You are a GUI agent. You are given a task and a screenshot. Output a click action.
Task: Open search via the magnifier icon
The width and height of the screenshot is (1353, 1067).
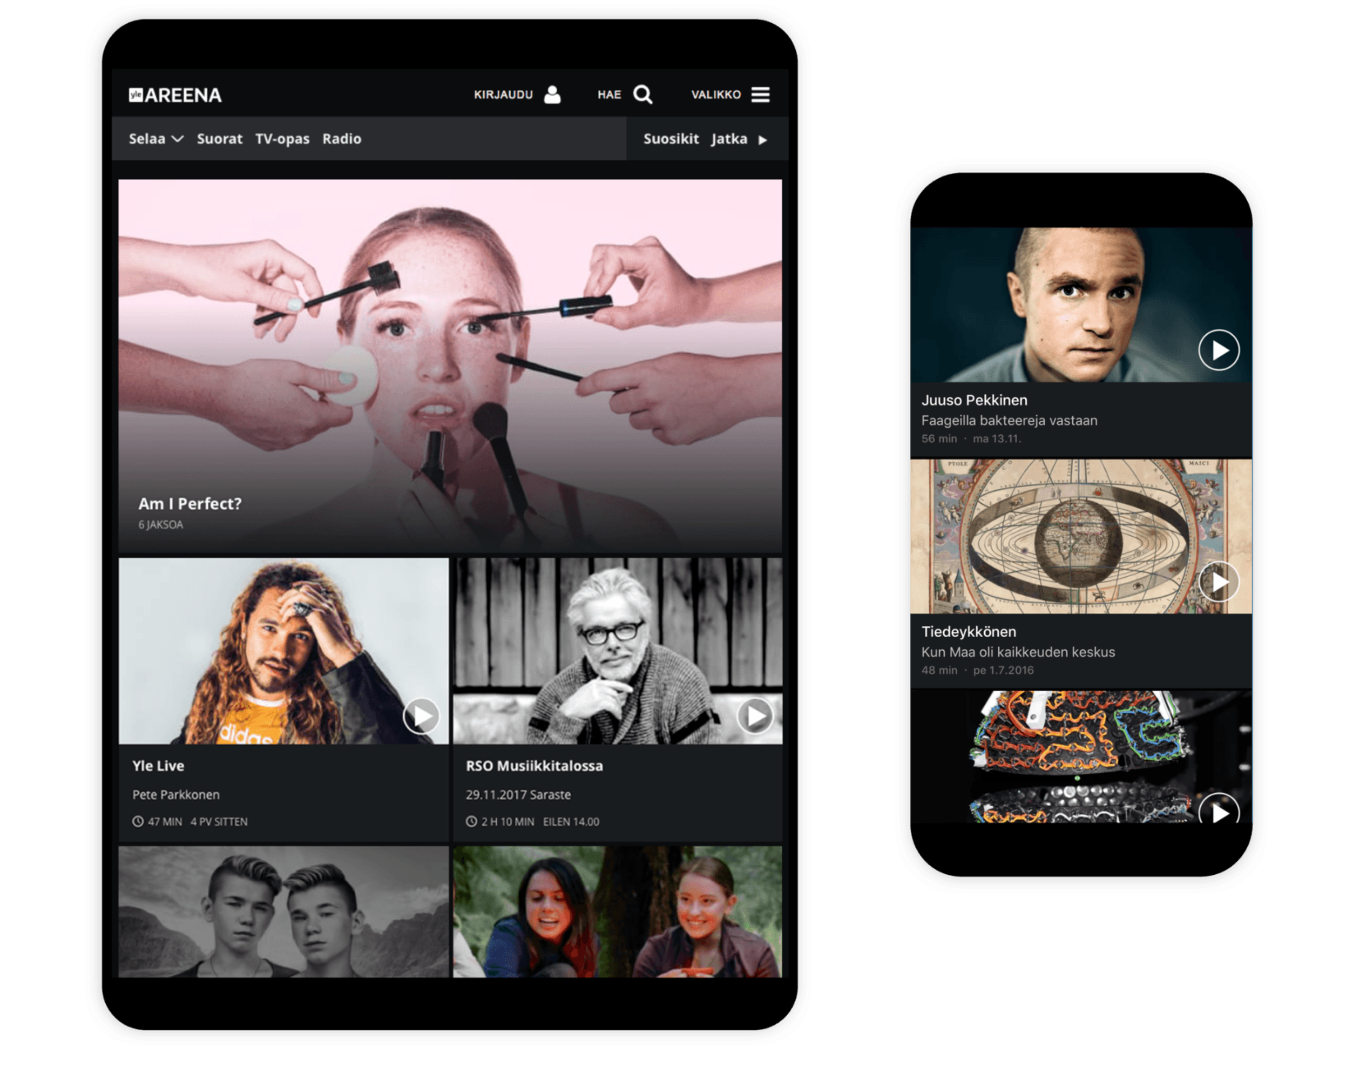coord(643,94)
